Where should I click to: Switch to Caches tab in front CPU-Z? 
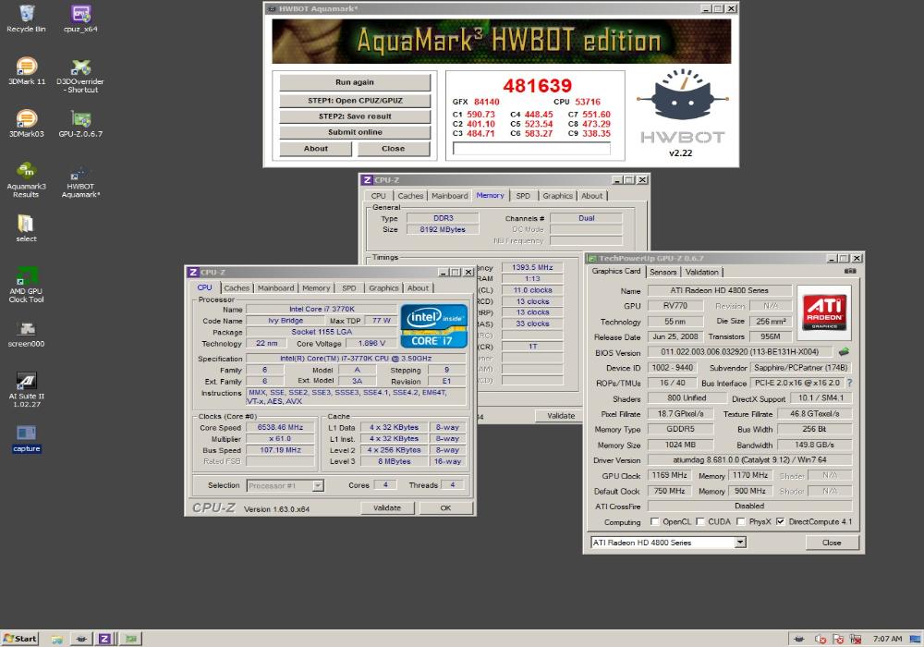tap(237, 288)
